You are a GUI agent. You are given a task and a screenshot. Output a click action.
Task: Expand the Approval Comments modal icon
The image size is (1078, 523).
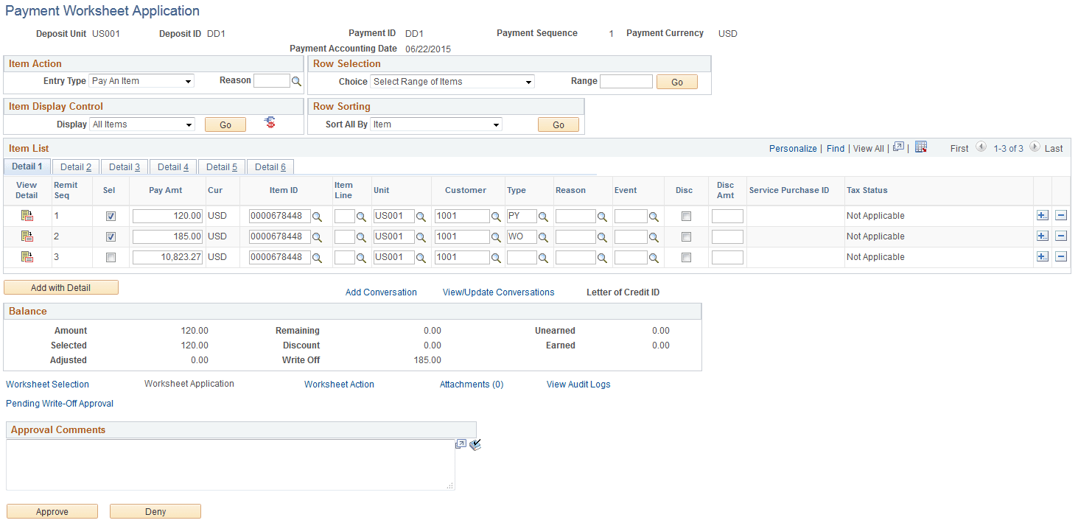tap(461, 444)
